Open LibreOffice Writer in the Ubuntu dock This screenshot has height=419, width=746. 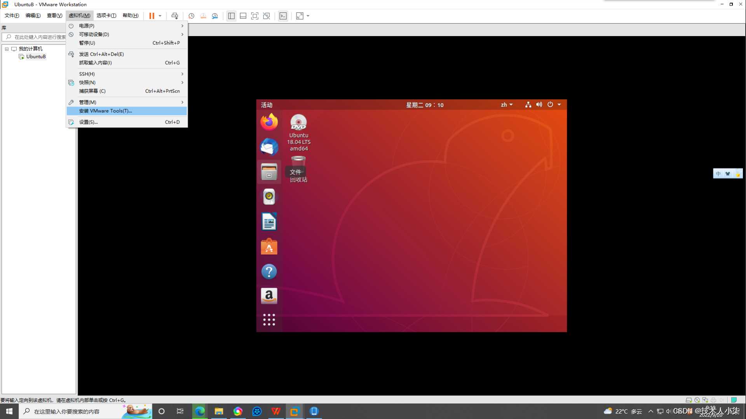click(269, 222)
